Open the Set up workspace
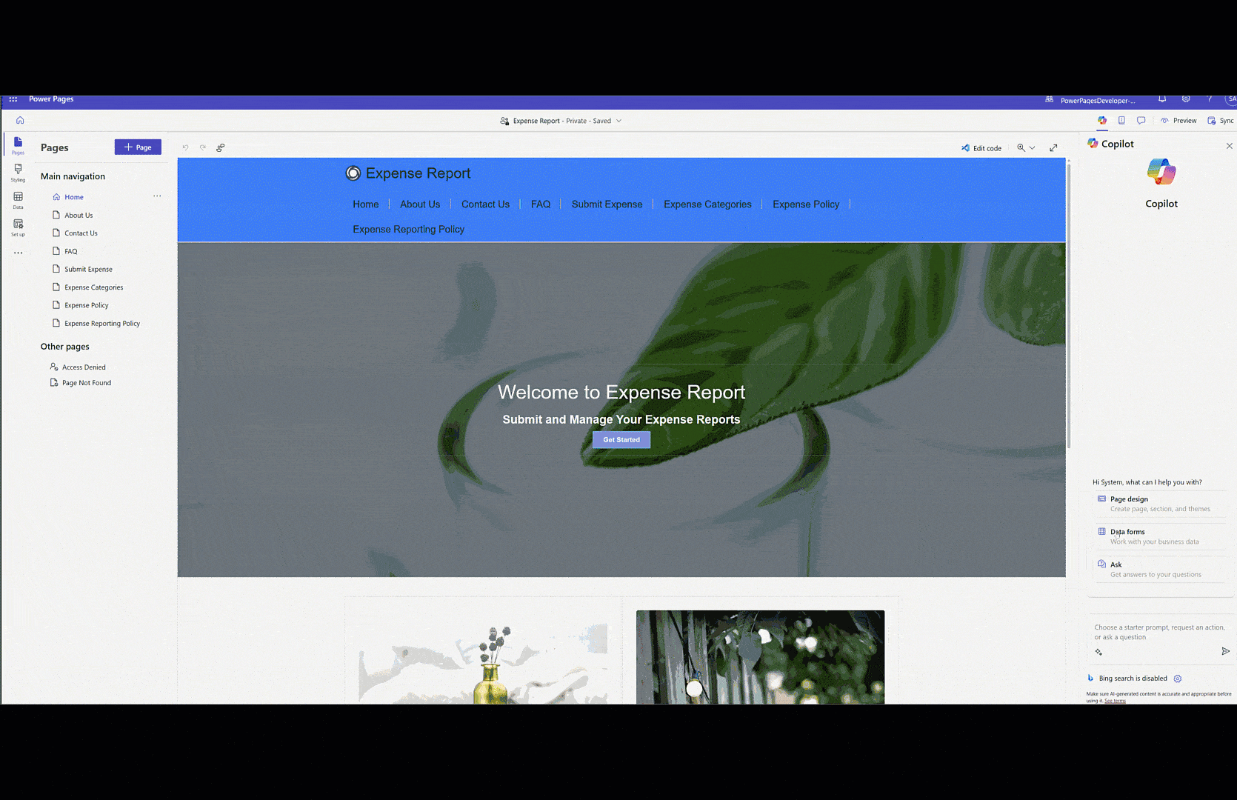Viewport: 1237px width, 800px height. 18,227
